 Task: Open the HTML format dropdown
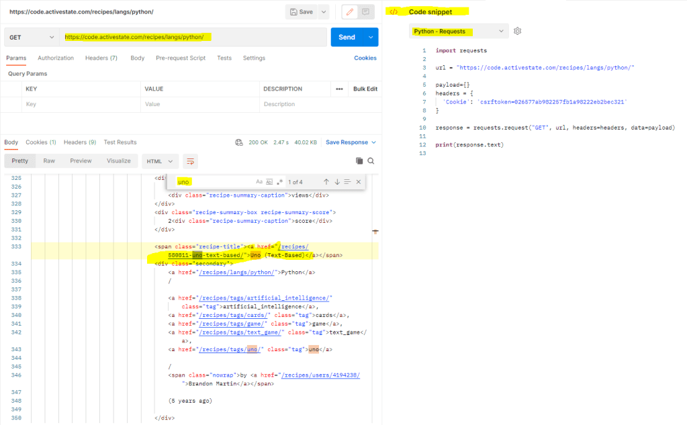point(160,161)
